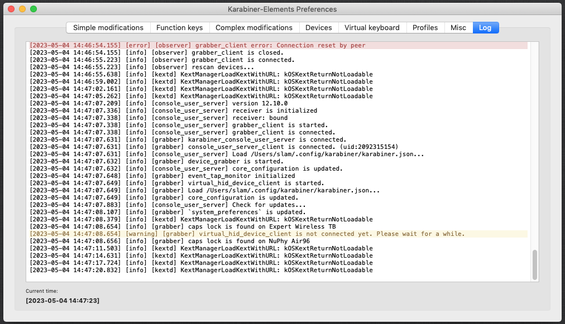Open the Function keys tab
This screenshot has height=324, width=565.
click(x=179, y=28)
